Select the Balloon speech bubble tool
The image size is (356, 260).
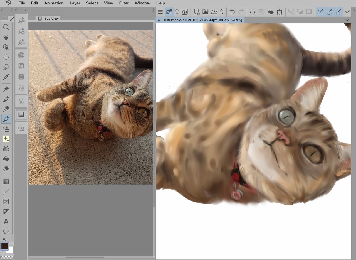pyautogui.click(x=6, y=231)
